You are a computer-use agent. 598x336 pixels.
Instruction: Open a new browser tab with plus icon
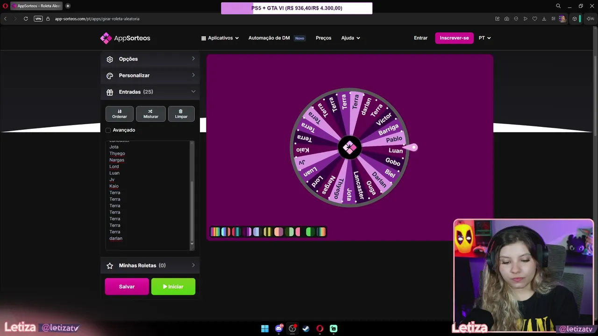(x=68, y=6)
